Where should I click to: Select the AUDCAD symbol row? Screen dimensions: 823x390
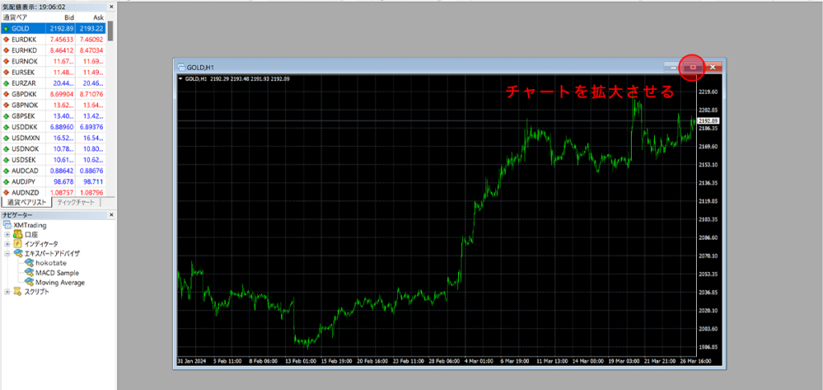click(54, 171)
